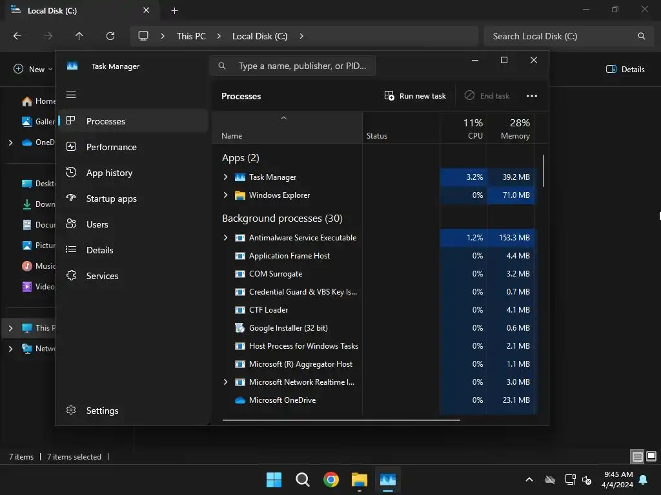Click the Windows Explorer folder icon in Apps
The width and height of the screenshot is (661, 495).
[240, 195]
